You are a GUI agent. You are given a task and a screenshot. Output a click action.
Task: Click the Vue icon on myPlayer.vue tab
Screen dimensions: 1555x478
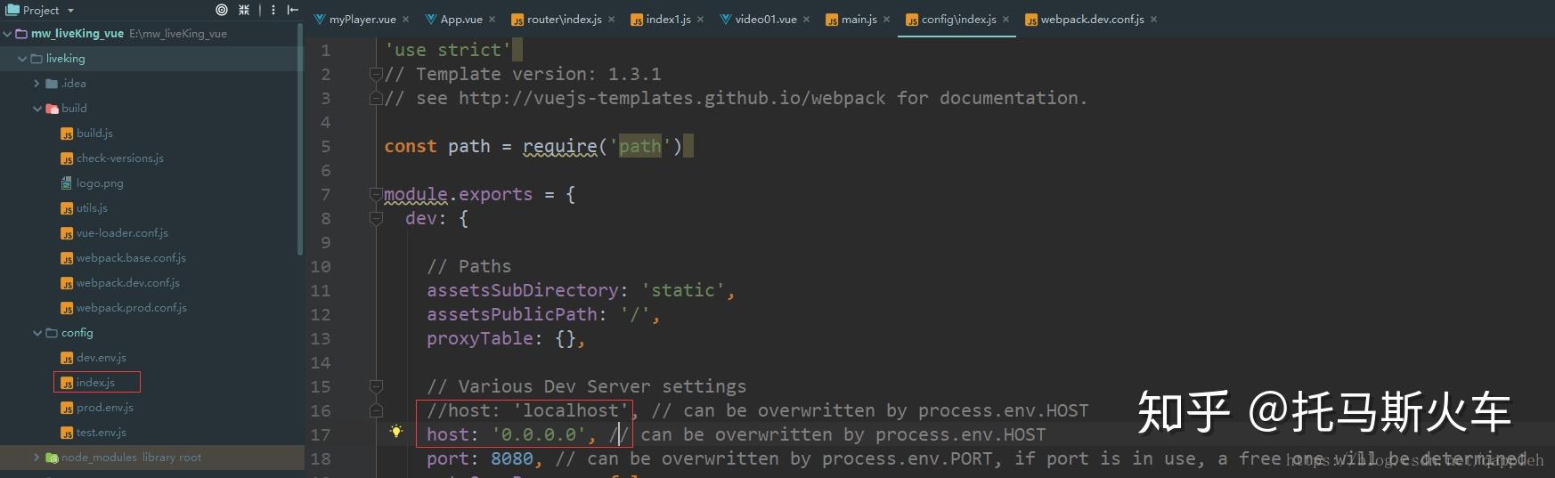click(321, 20)
